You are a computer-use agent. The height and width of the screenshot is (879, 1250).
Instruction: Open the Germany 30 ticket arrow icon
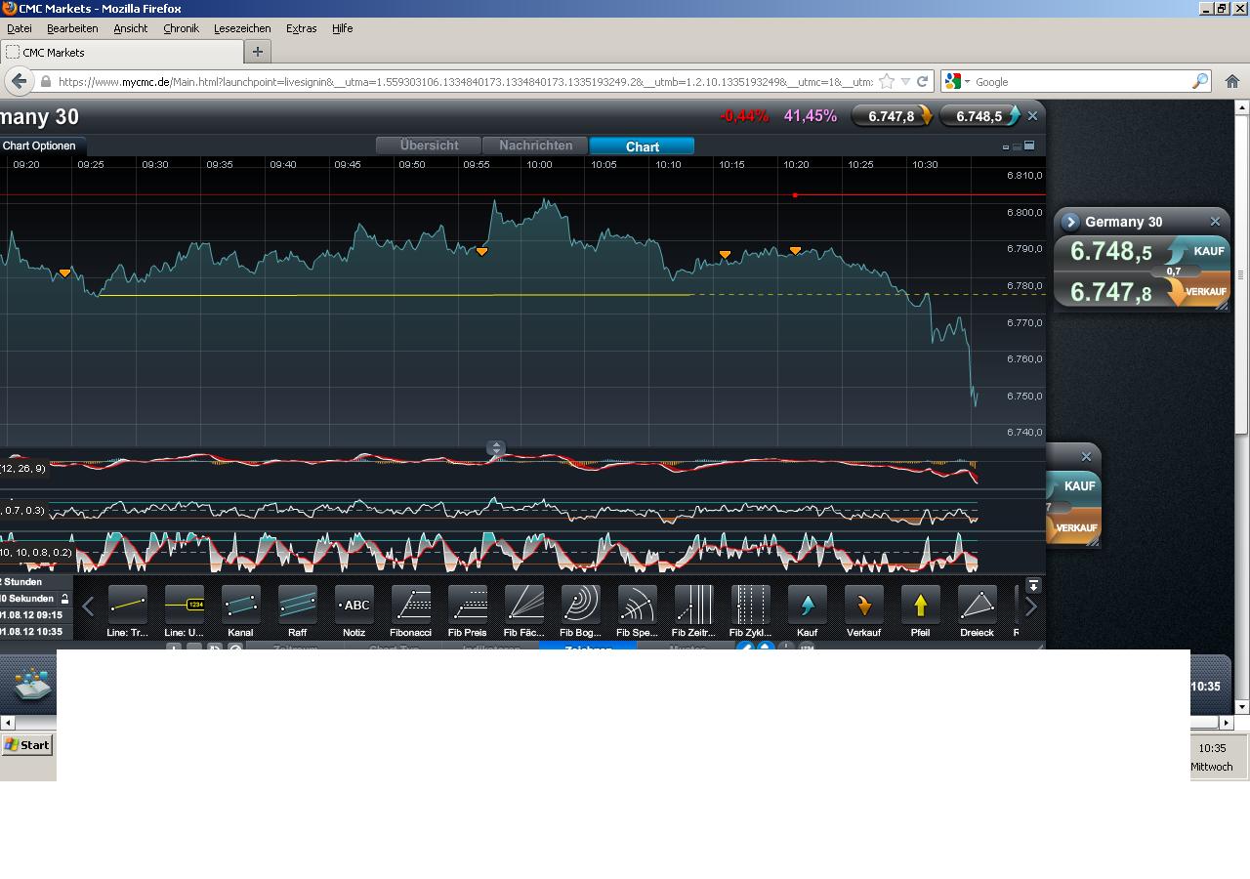click(1070, 222)
